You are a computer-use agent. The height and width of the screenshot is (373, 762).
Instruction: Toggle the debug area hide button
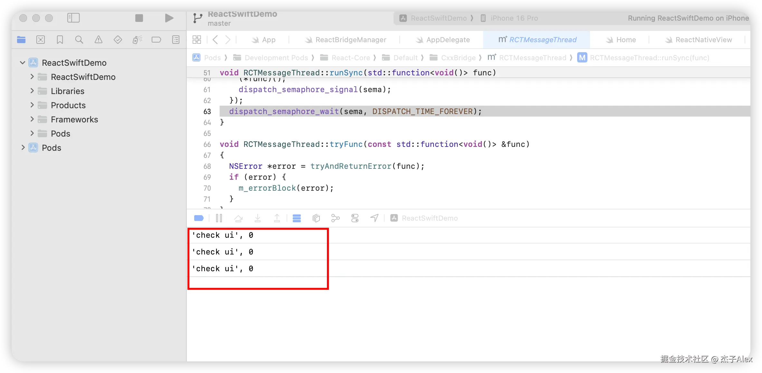click(297, 218)
